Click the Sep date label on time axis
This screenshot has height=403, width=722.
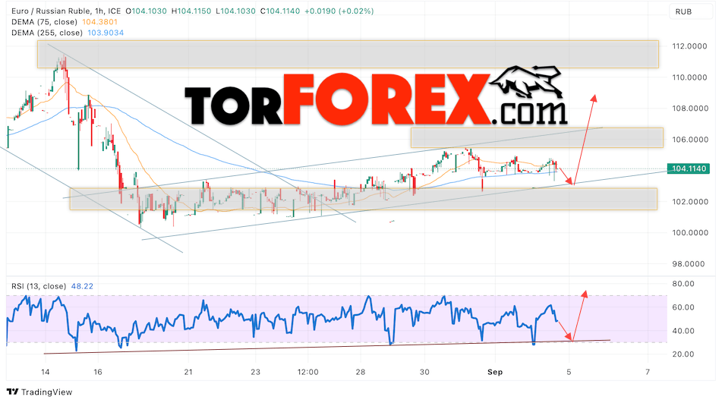click(x=495, y=372)
